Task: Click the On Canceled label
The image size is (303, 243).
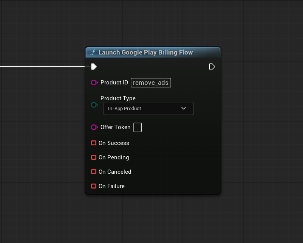Action: coord(115,172)
